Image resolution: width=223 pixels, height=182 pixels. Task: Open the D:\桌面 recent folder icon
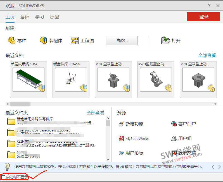(11, 155)
